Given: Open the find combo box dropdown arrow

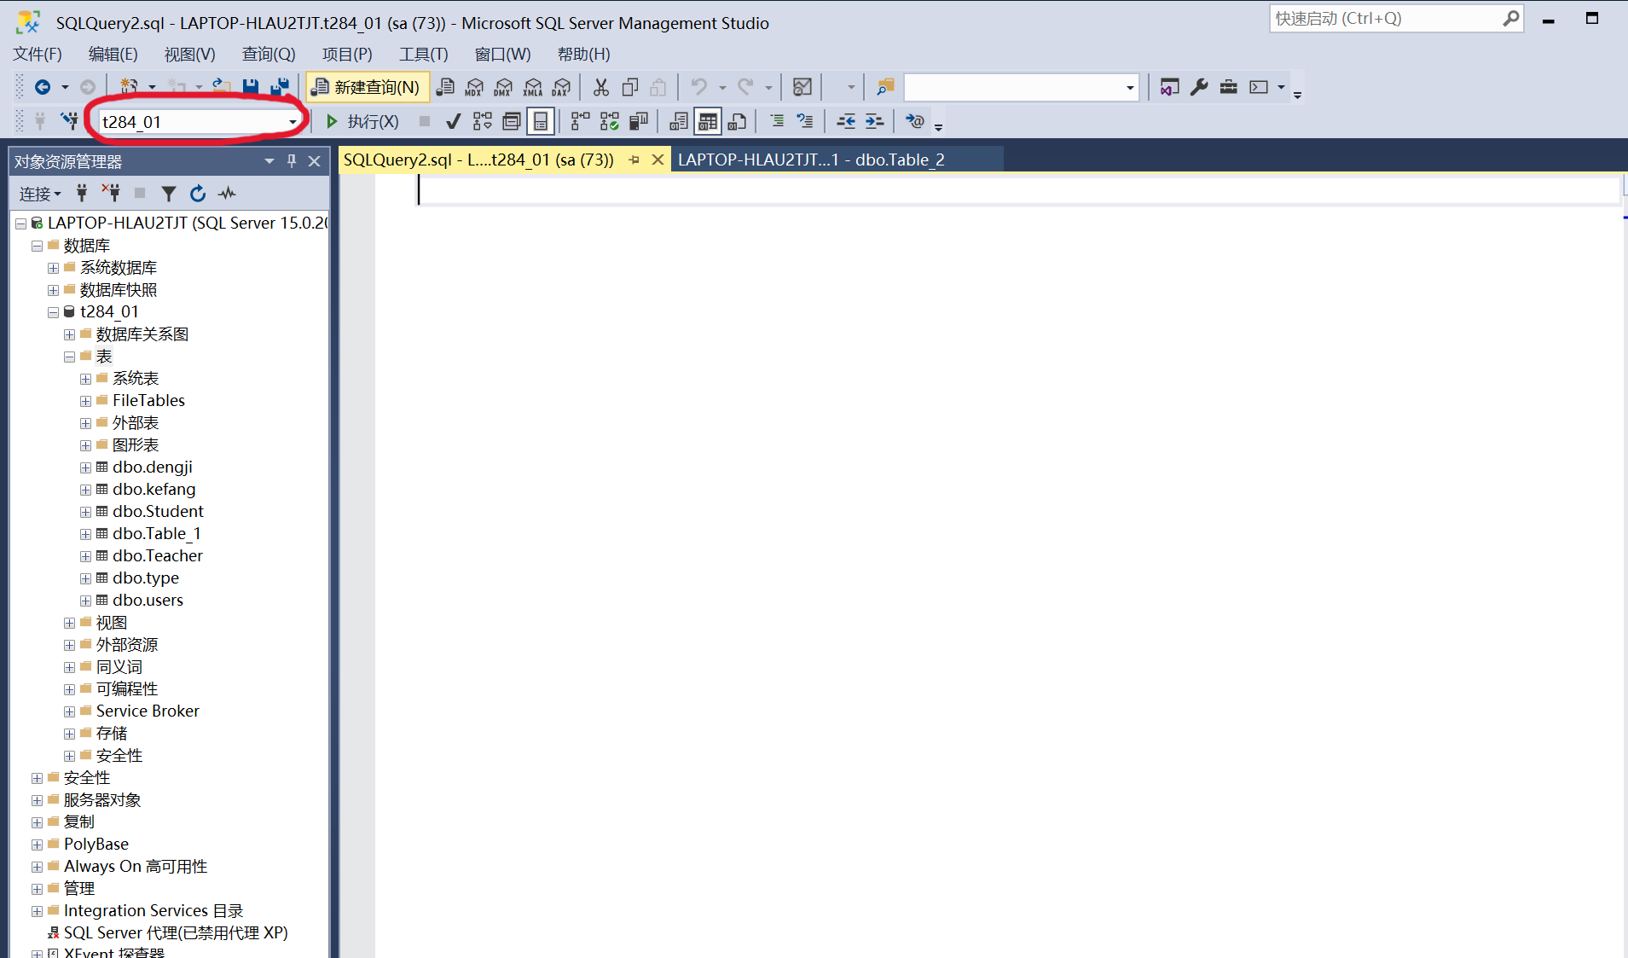Looking at the screenshot, I should [x=1130, y=87].
